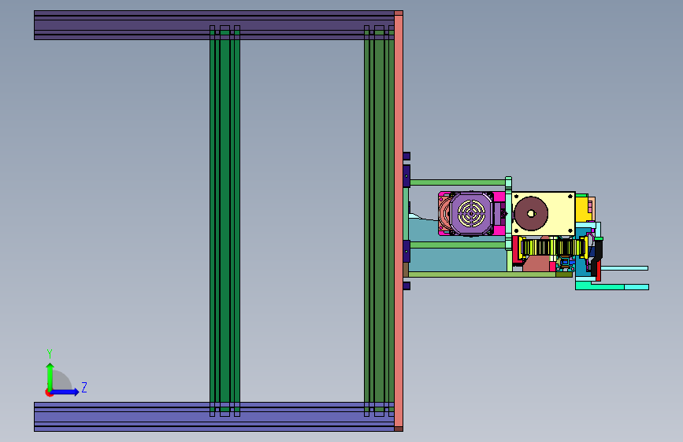Select the top purple horizontal frame beam
Image resolution: width=683 pixels, height=442 pixels.
coord(213,25)
